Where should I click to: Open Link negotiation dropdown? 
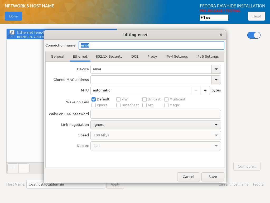coord(156,125)
